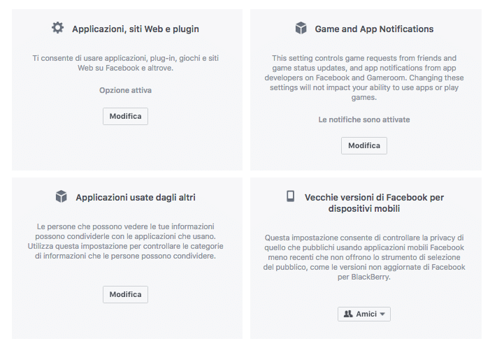Click the BlackBerry privacy description paragraph
Viewport: 497px width, 355px height.
pos(364,257)
